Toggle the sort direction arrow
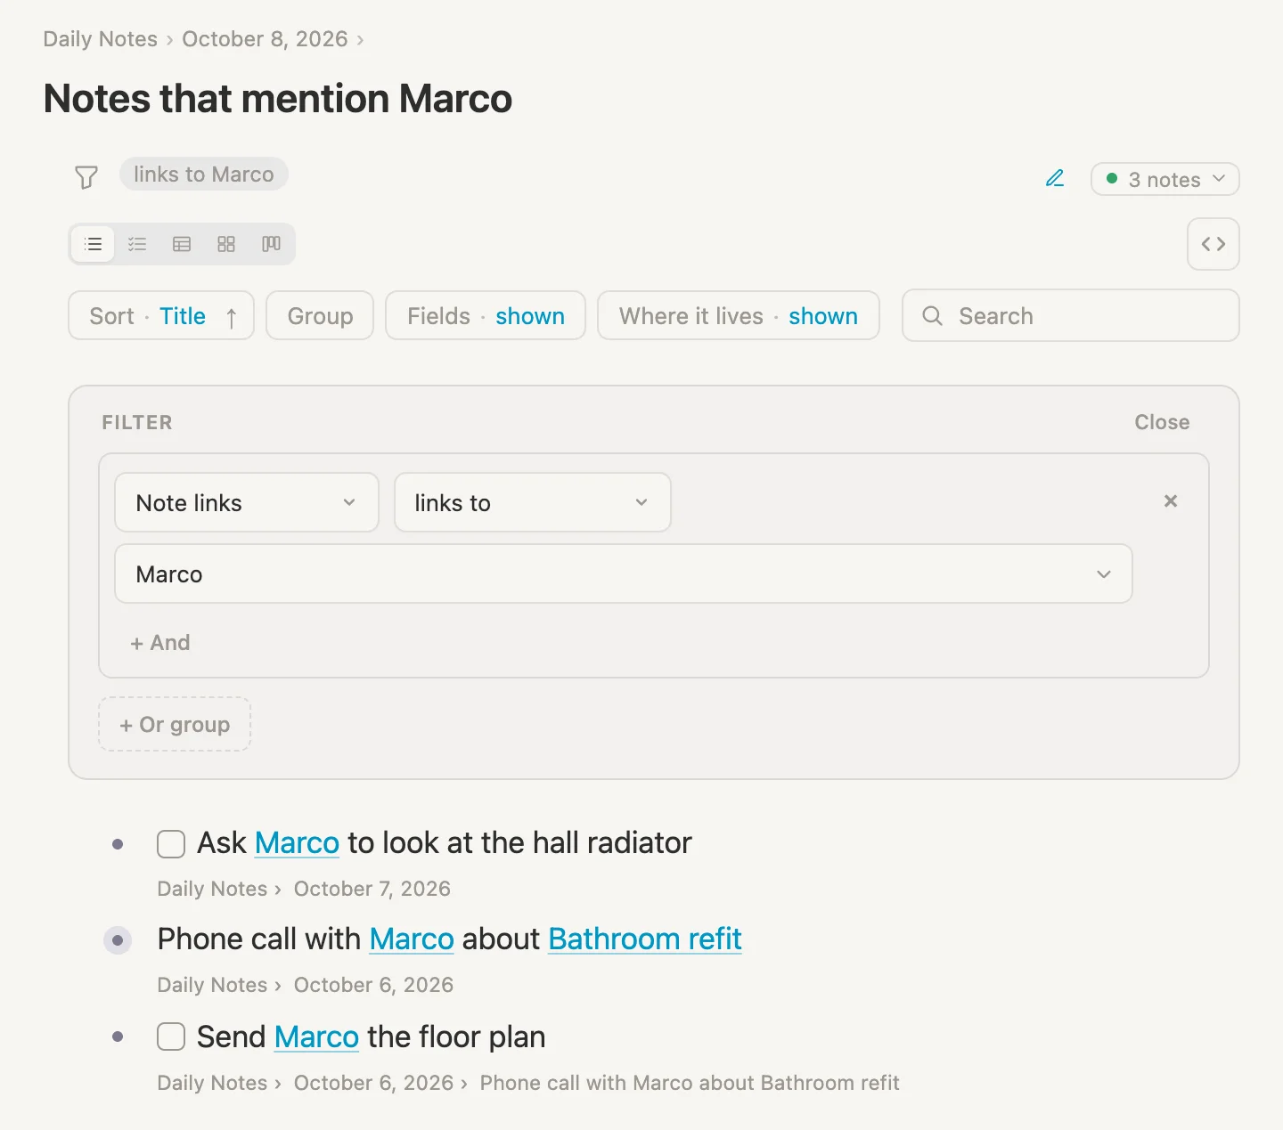 pos(232,317)
